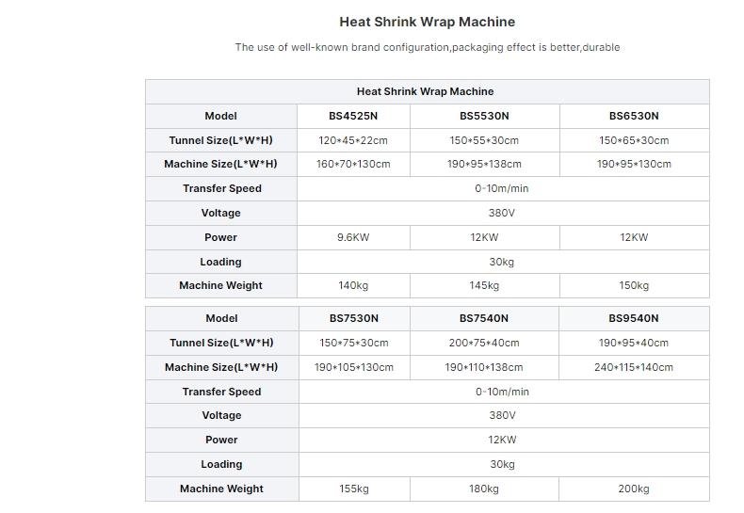
Task: Select the 155kg machine weight cell
Action: pyautogui.click(x=353, y=489)
